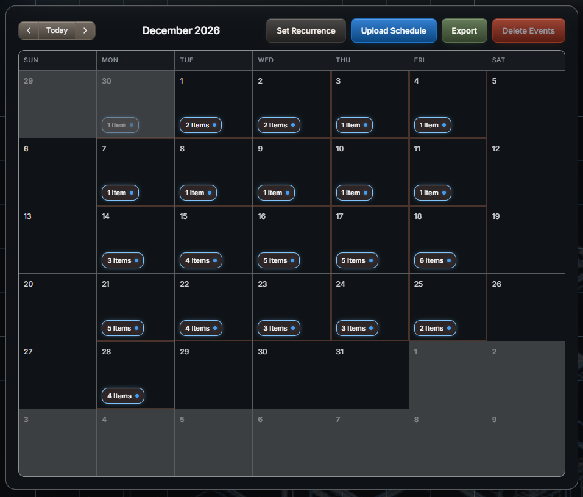Select the greyed January 1 cell
Viewport: 583px width, 497px height.
(448, 375)
